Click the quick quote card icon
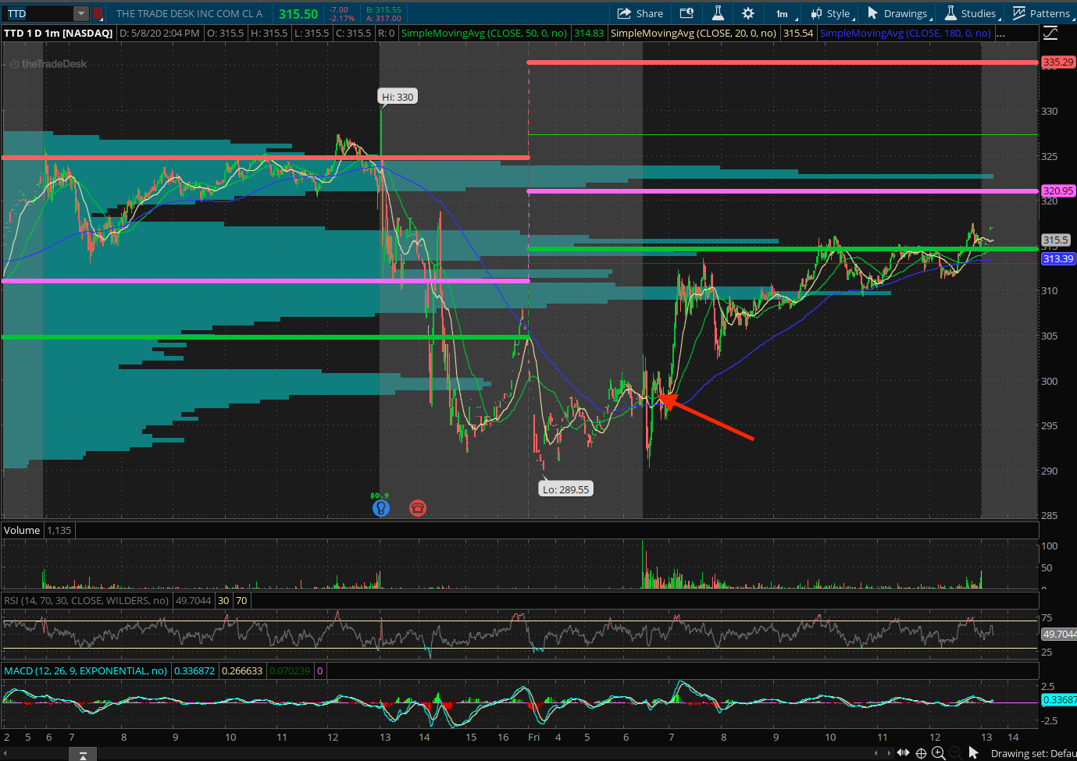Viewport: 1077px width, 761px height. click(686, 13)
